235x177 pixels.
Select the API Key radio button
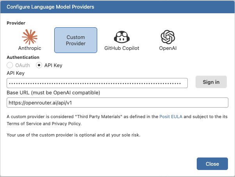pyautogui.click(x=39, y=65)
